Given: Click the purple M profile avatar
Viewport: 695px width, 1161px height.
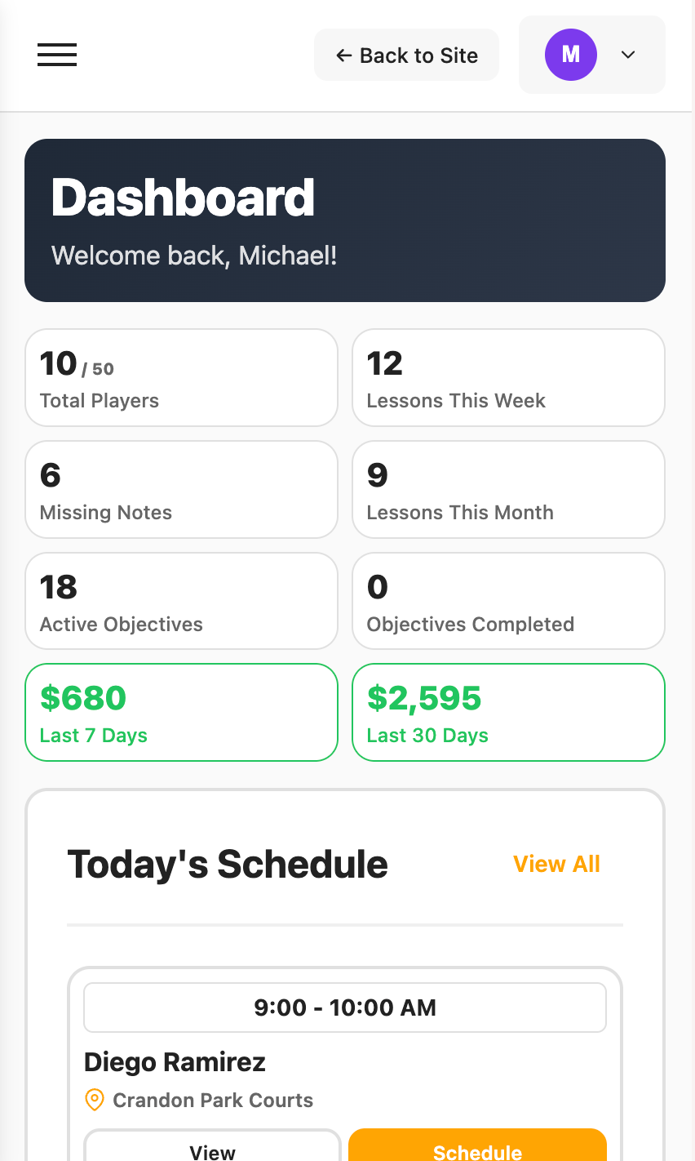Looking at the screenshot, I should [x=571, y=55].
